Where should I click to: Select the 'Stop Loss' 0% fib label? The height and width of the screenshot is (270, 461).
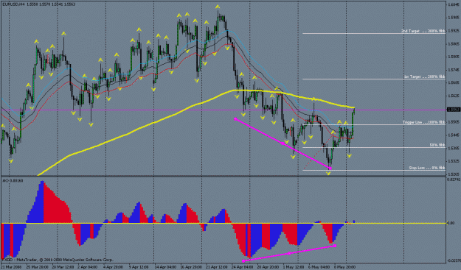click(x=427, y=168)
